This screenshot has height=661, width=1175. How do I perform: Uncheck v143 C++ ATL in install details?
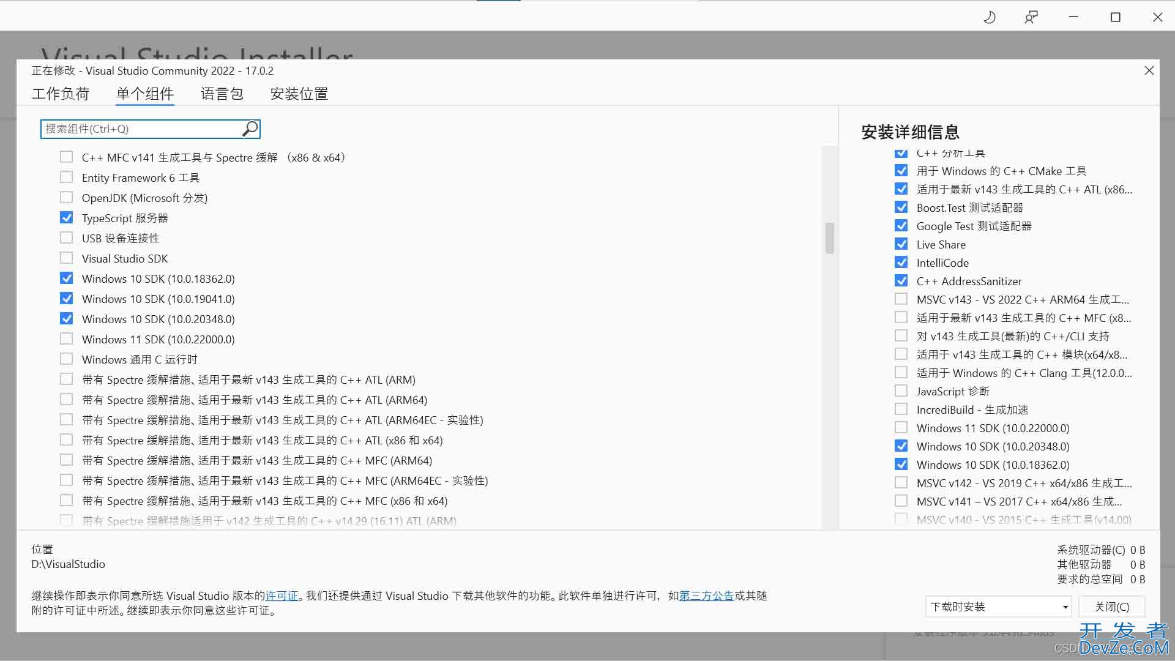(x=901, y=189)
